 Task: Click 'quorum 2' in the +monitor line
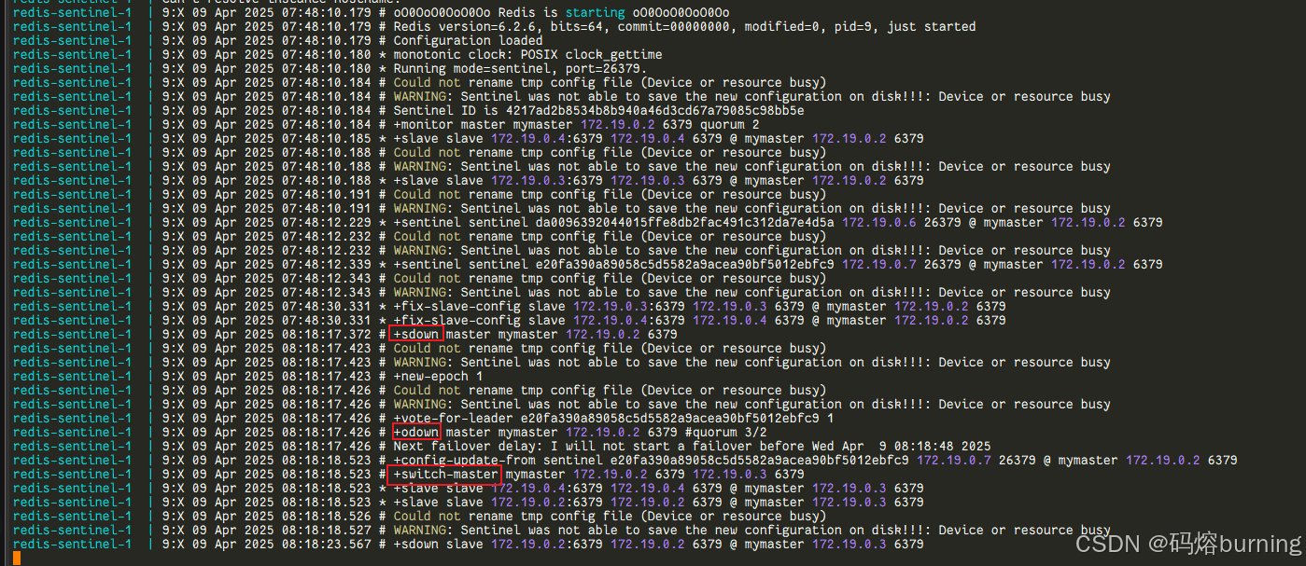point(729,125)
